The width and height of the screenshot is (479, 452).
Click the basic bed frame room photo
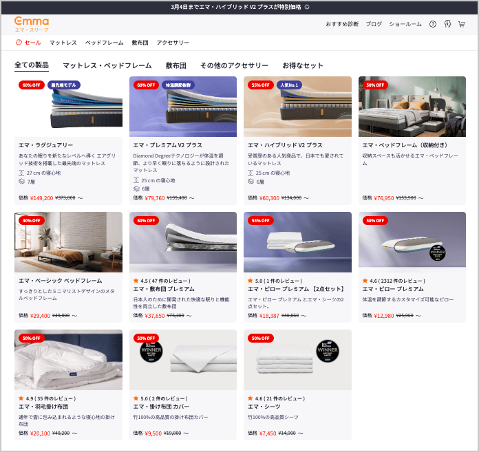pos(68,242)
